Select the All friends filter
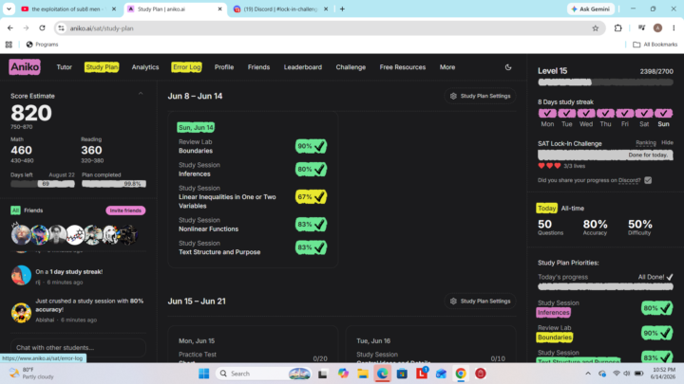 15,210
